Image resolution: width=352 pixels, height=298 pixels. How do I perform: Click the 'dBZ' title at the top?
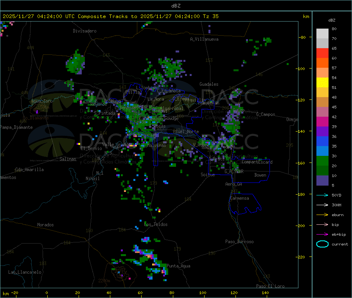(176, 6)
